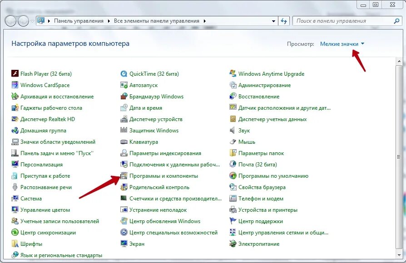
Task: Open the Клавиатура keyboard icon
Action: 124,142
